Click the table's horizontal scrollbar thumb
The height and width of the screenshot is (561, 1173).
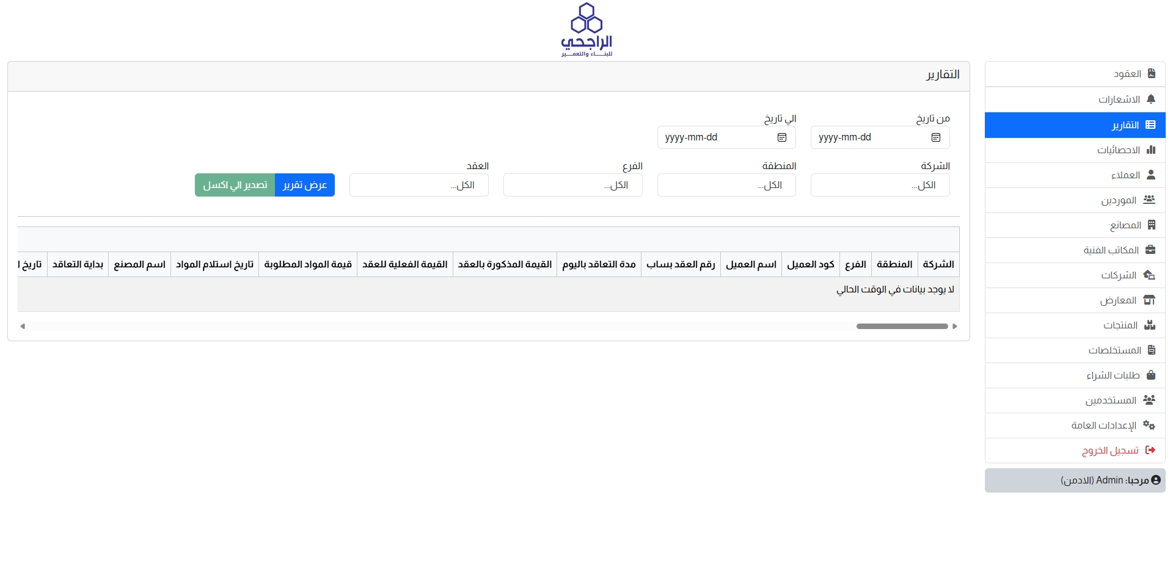(x=902, y=326)
